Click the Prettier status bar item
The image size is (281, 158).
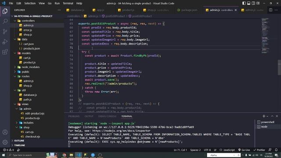point(259,150)
